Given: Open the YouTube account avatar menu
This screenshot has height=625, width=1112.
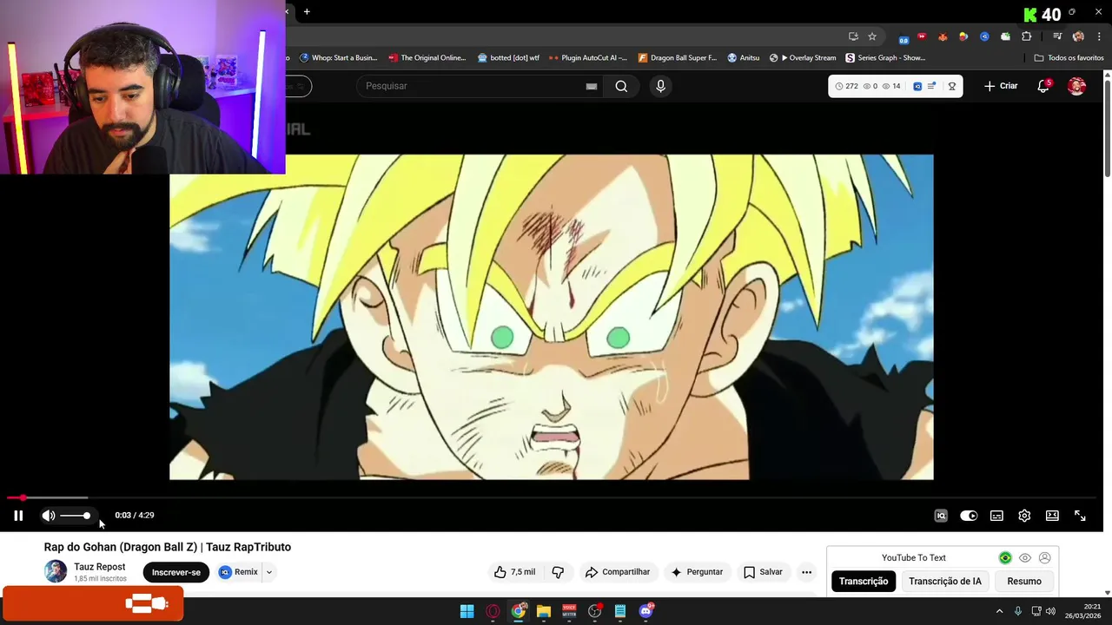Looking at the screenshot, I should pos(1076,86).
